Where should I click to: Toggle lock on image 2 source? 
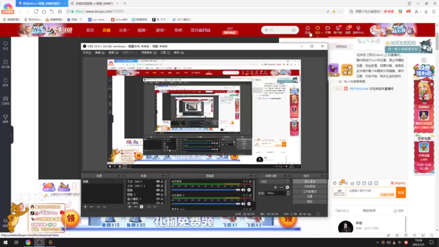162,194
